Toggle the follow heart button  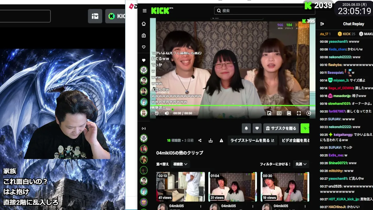257,128
